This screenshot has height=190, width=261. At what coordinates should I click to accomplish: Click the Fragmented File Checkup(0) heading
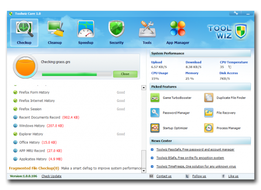pos(34,168)
